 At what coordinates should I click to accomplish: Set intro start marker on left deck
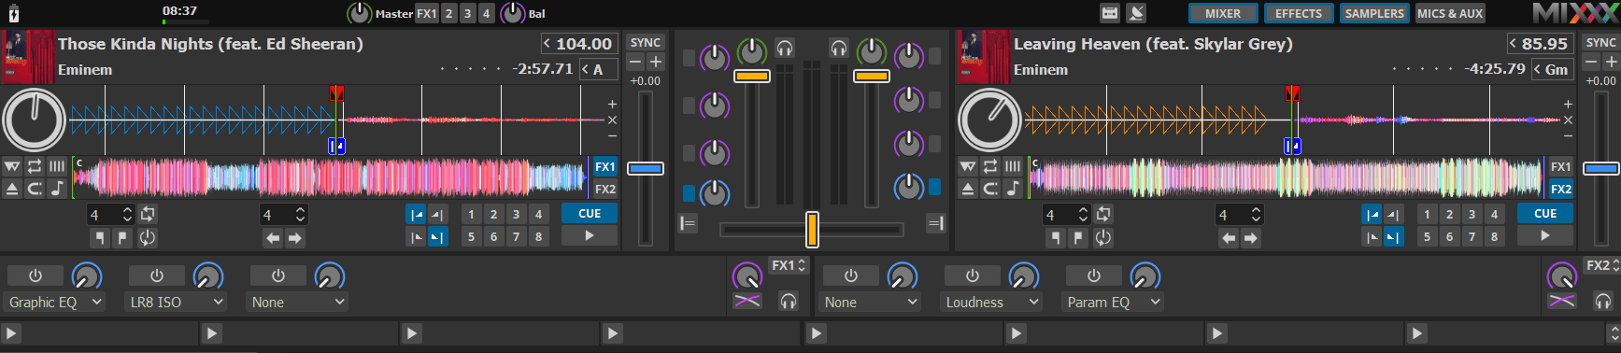[x=417, y=215]
